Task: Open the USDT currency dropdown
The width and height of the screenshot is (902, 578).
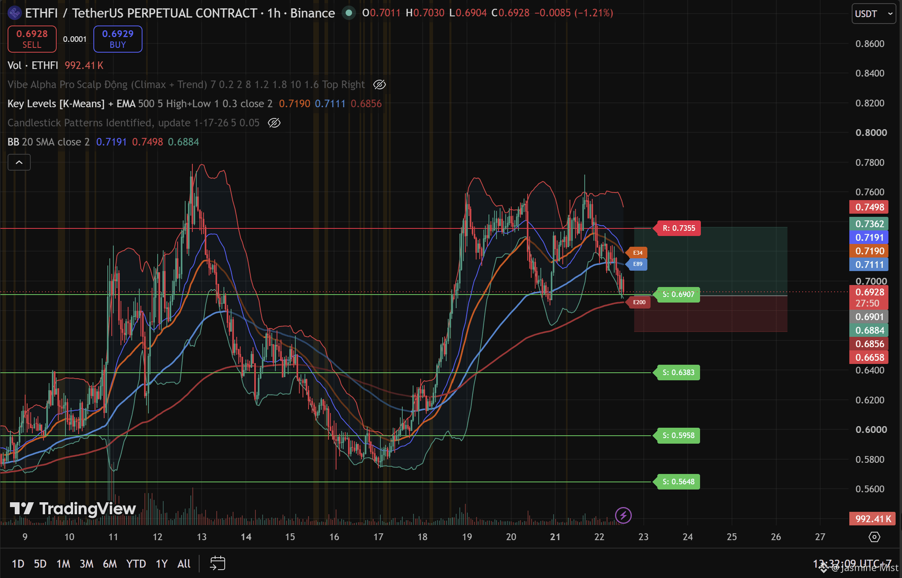Action: tap(874, 14)
